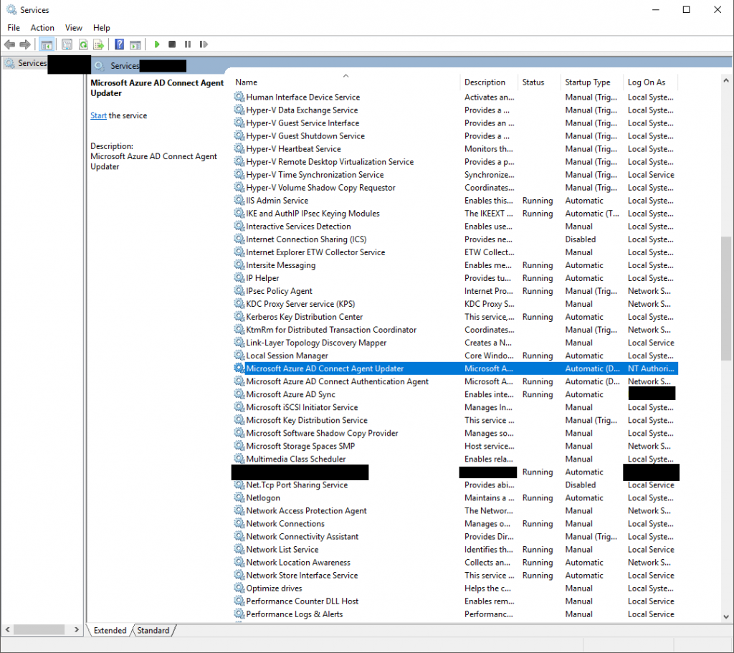734x653 pixels.
Task: Select KDC Proxy Server service (KPS)
Action: (x=455, y=304)
